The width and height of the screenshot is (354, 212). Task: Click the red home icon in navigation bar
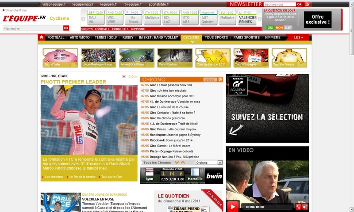[42, 38]
